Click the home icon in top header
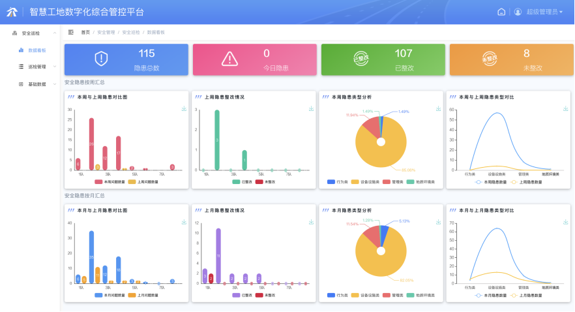Screen dimensions: 575x312 (501, 12)
